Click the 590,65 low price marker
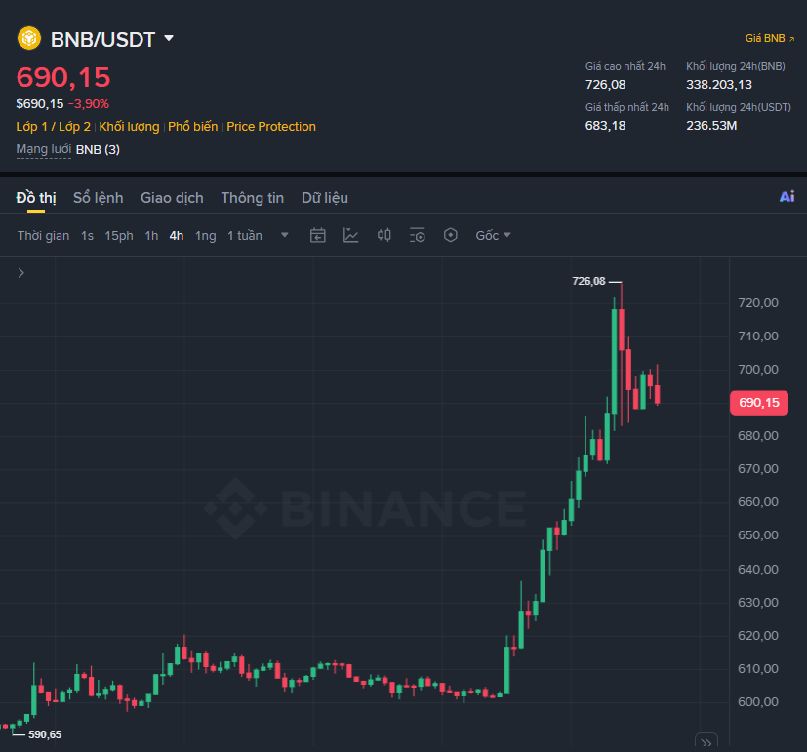Viewport: 807px width, 752px height. [45, 734]
